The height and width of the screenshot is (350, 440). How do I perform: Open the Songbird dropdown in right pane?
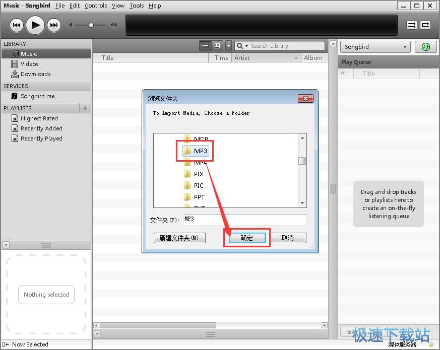click(x=375, y=47)
